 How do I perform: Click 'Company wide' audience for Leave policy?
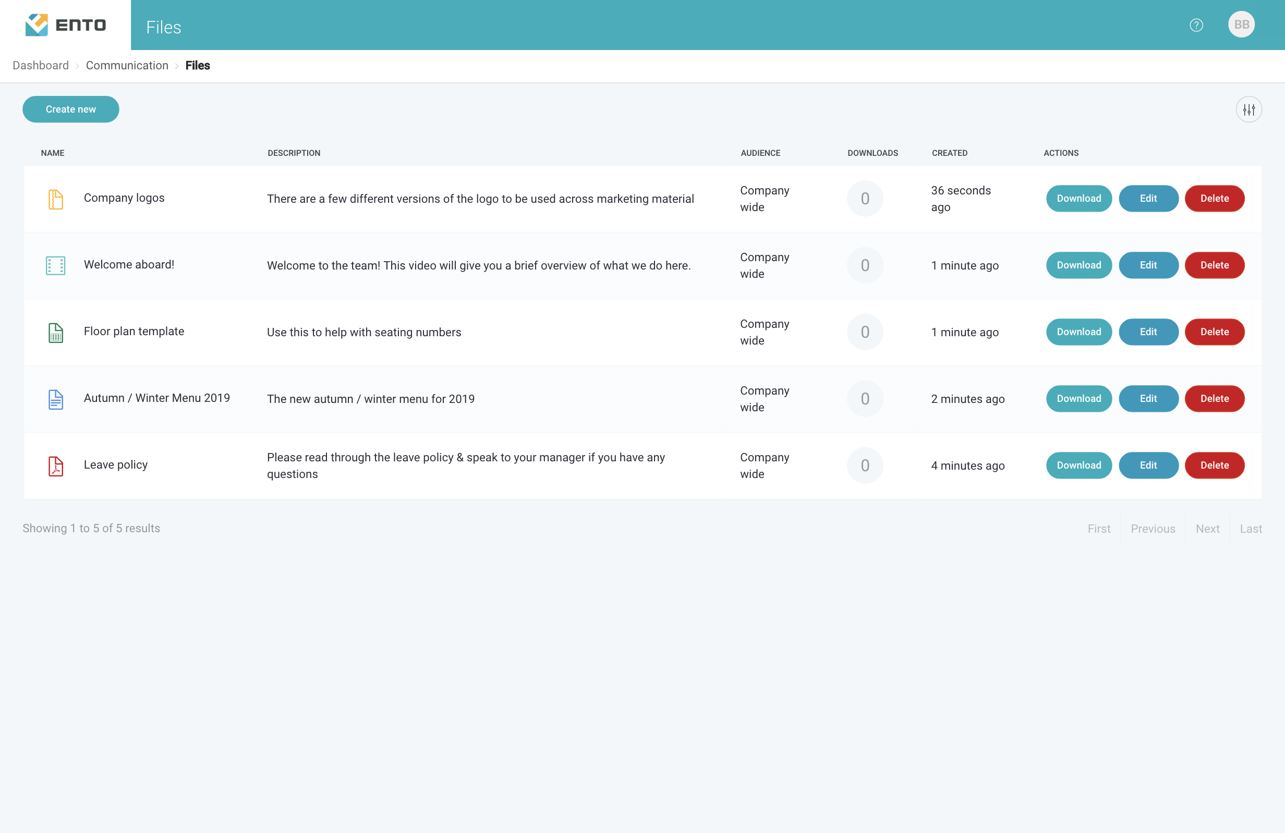tap(765, 465)
